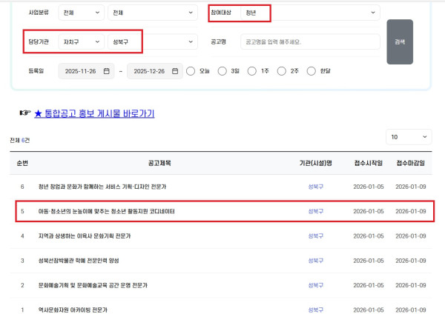Open the 통합공고 홍보 게시물 바로가기 link

point(94,113)
